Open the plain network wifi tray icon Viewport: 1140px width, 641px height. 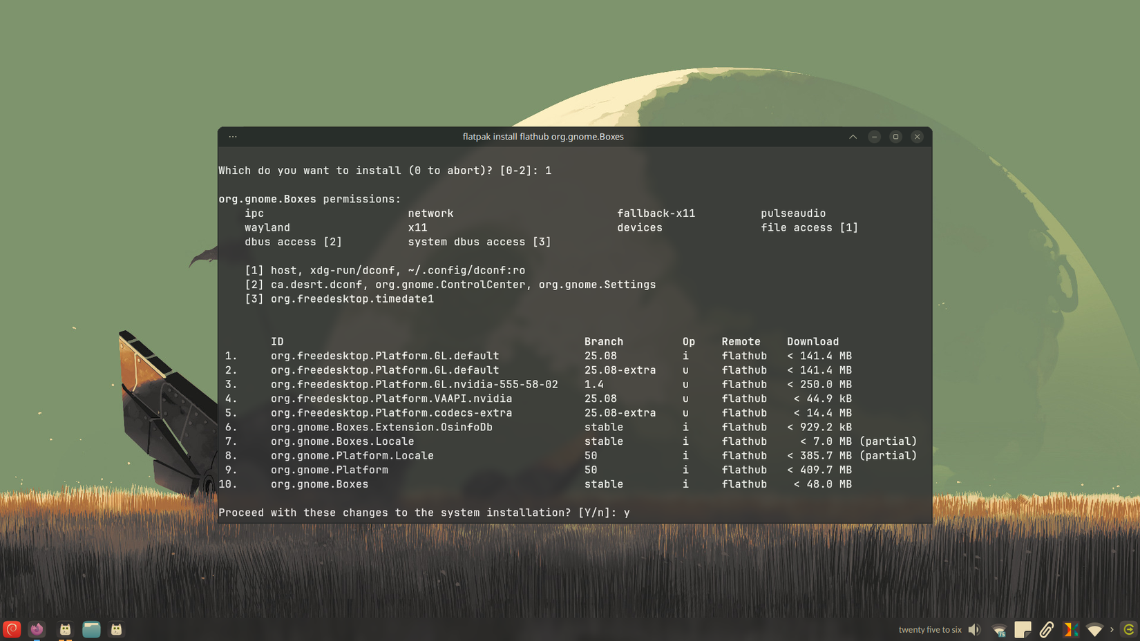tap(1094, 630)
